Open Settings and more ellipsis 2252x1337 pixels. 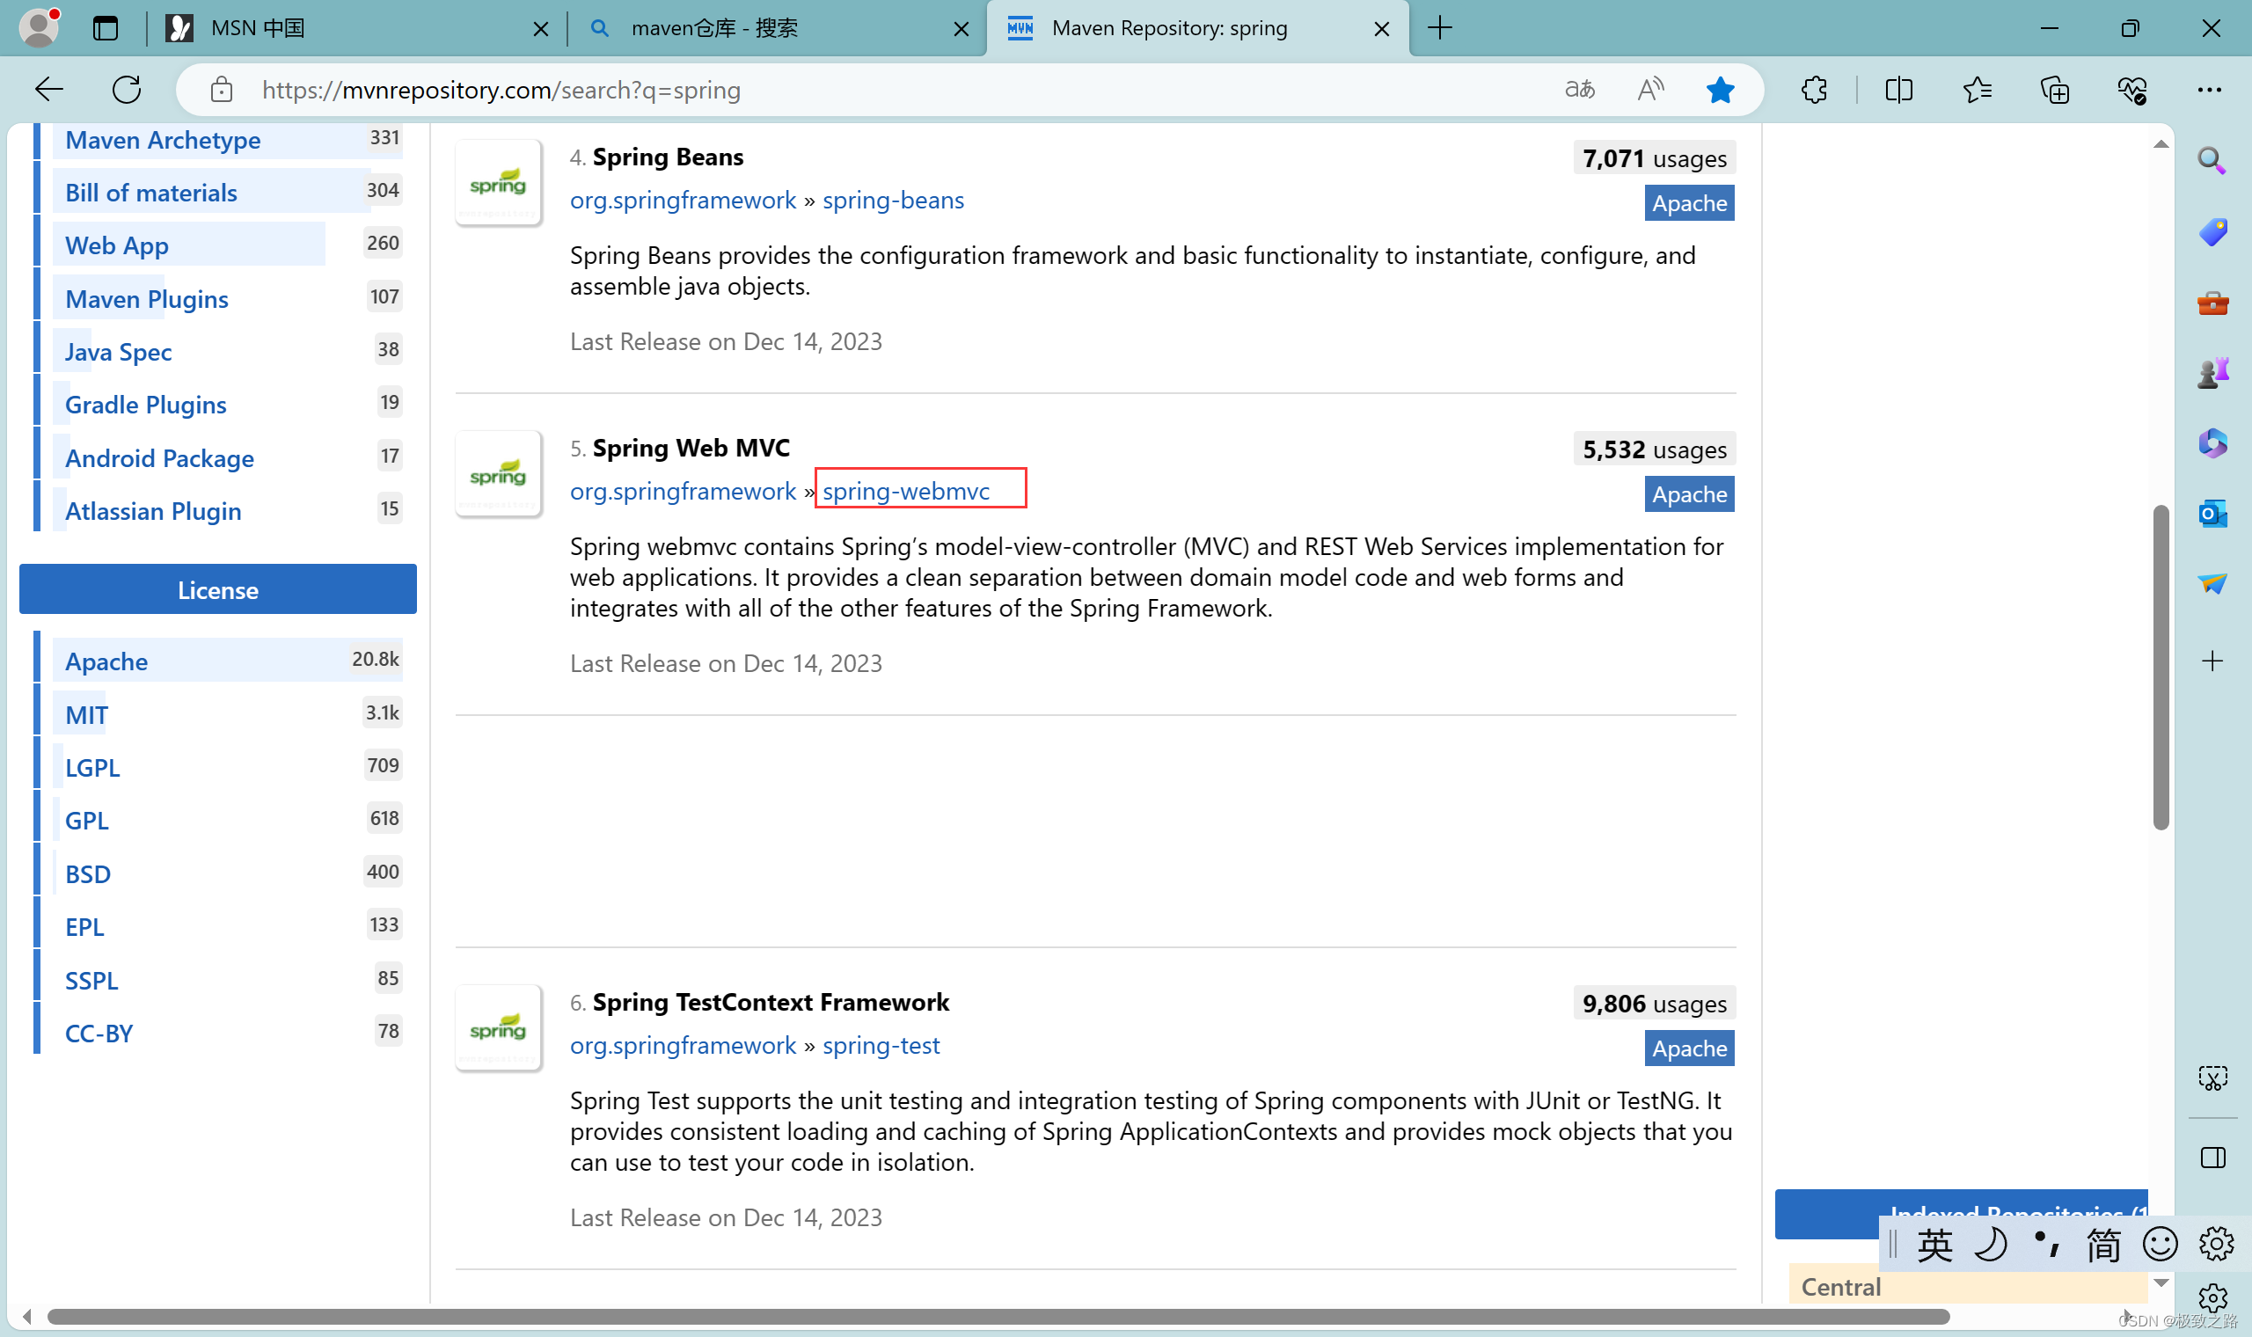(x=2210, y=89)
